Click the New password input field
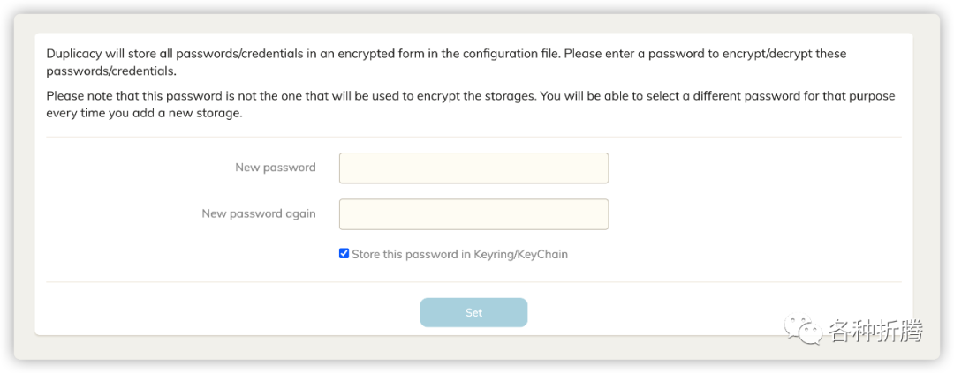Image resolution: width=954 pixels, height=373 pixels. (x=473, y=168)
